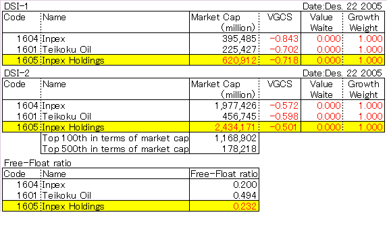Click VGCS value -0.843
This screenshot has height=246, width=389.
280,39
